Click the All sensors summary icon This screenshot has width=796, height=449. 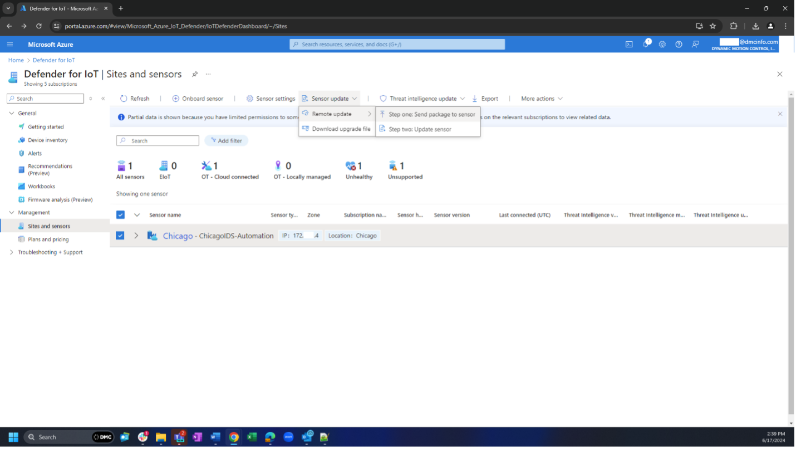point(121,165)
